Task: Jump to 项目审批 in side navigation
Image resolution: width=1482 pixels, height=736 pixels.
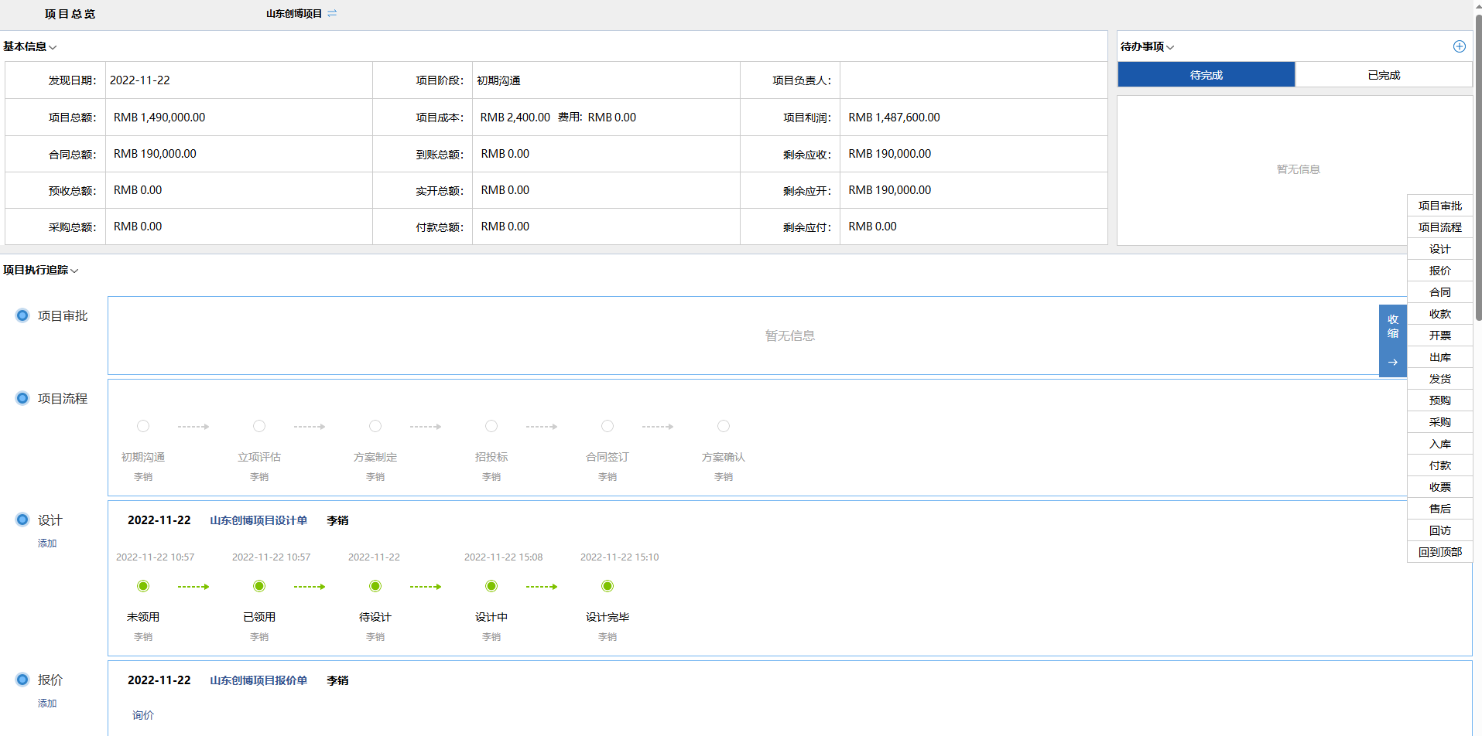Action: 1439,206
